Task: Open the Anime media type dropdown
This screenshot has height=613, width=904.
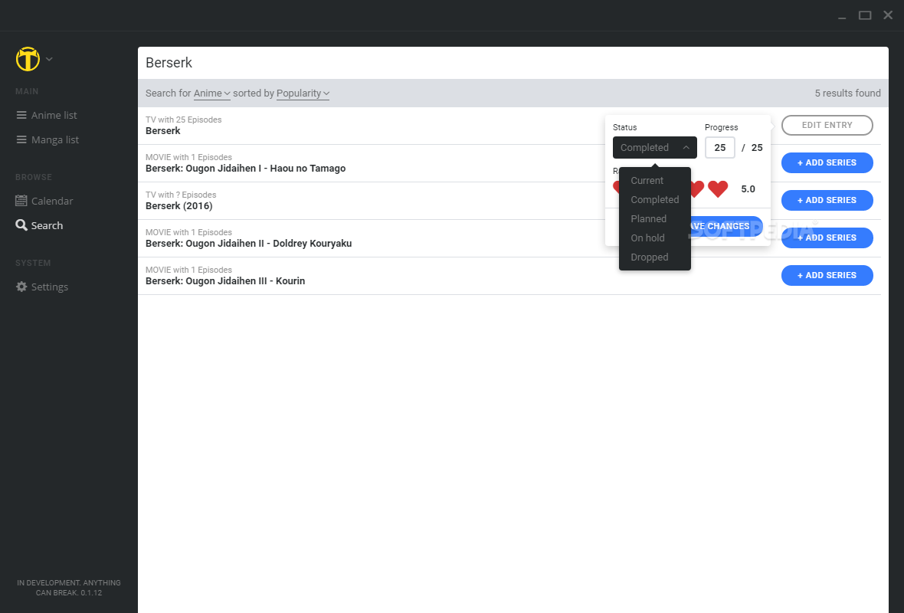Action: (211, 93)
